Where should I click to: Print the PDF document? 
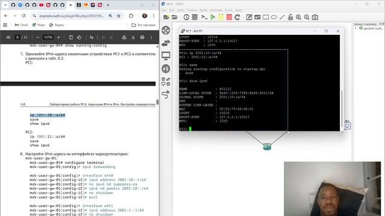(x=142, y=37)
